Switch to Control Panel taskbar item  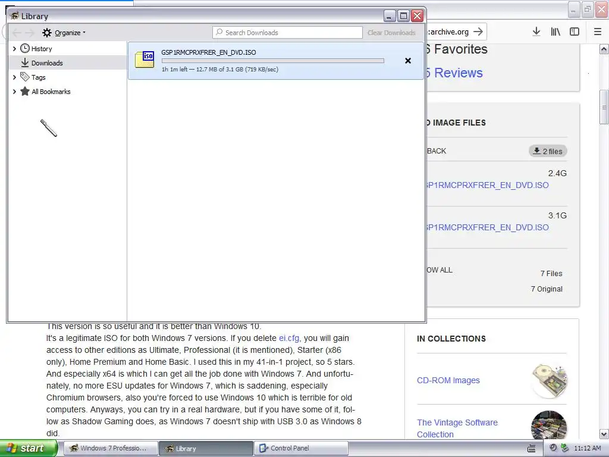pos(302,449)
